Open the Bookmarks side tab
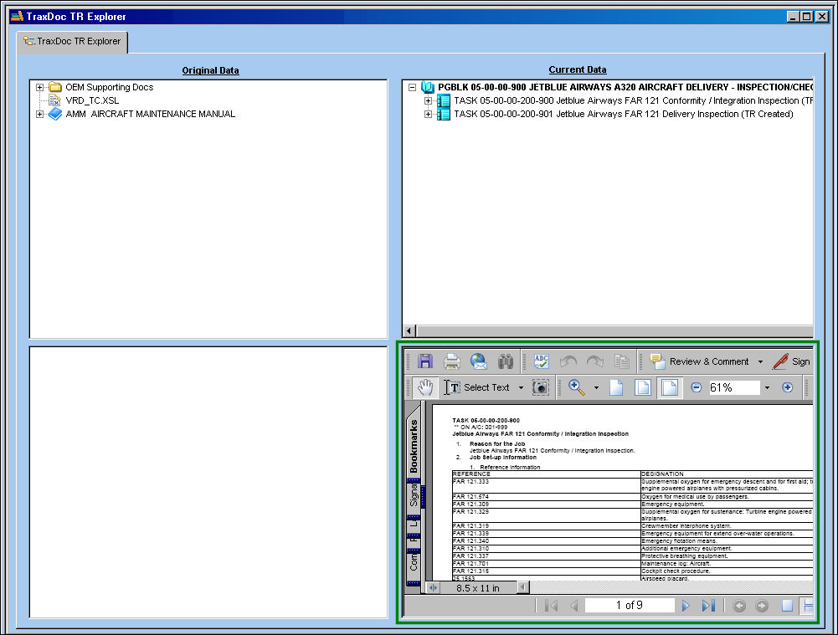The height and width of the screenshot is (635, 838). pos(414,446)
